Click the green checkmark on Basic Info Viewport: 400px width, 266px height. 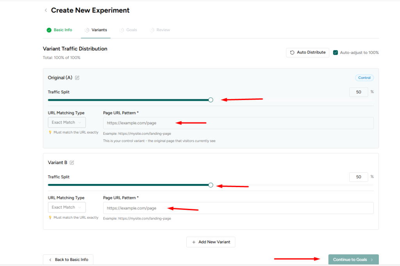[x=48, y=30]
